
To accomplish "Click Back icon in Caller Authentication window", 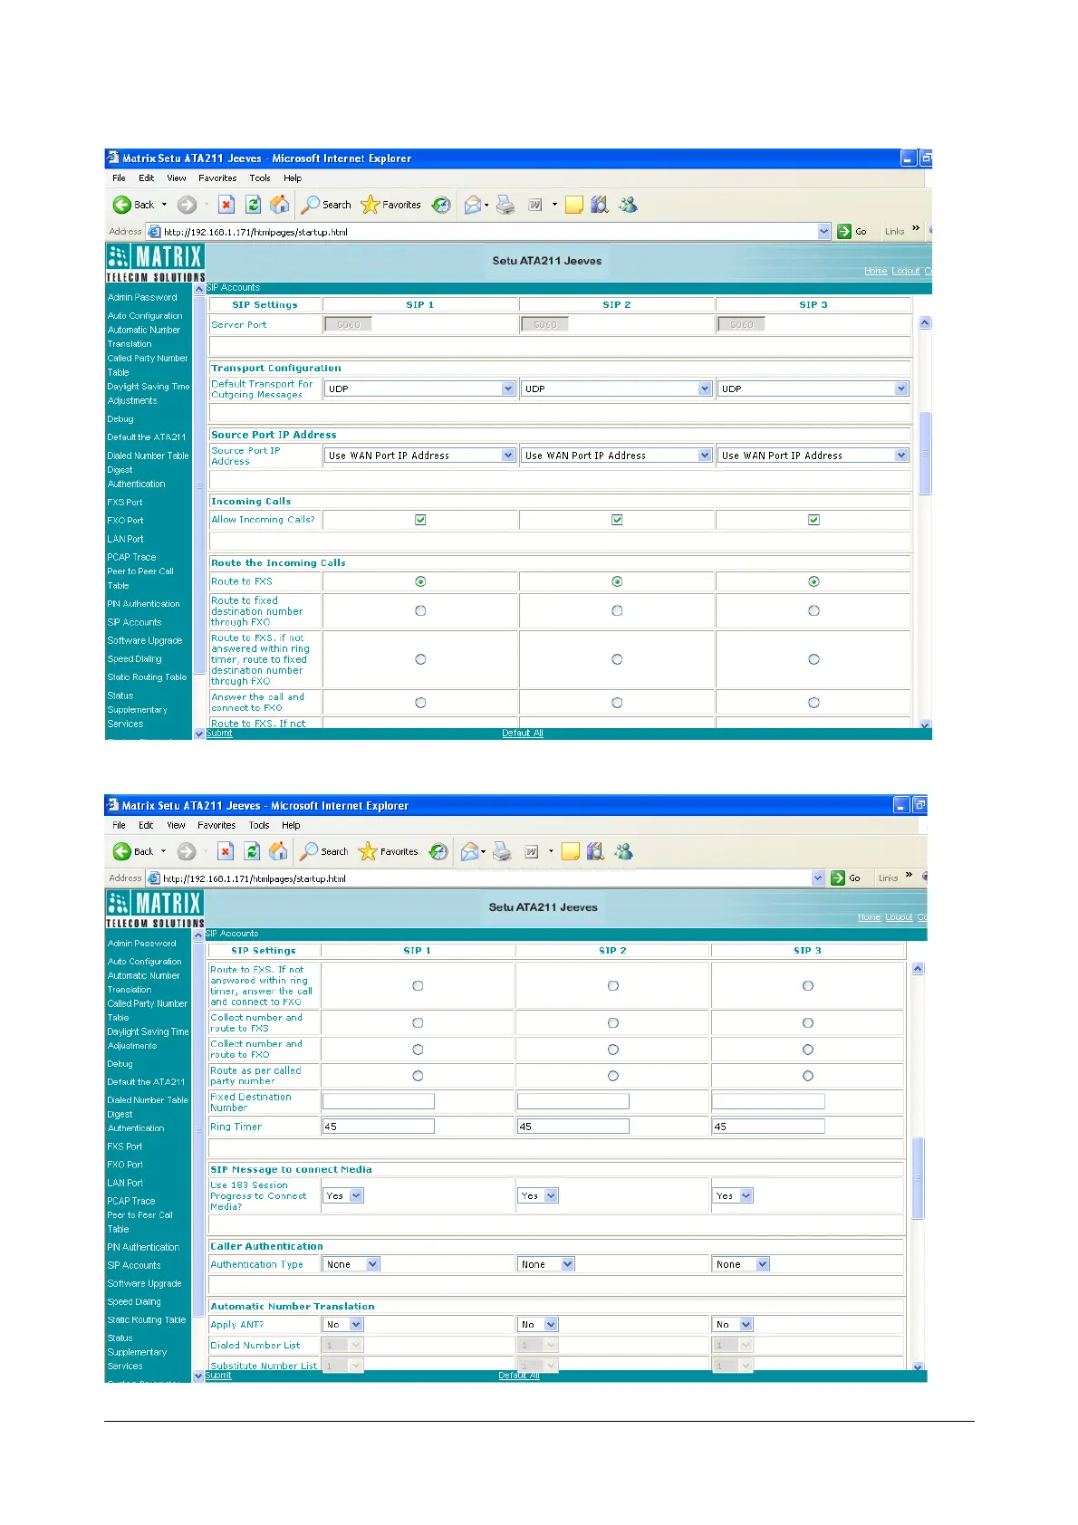I will pos(122,851).
